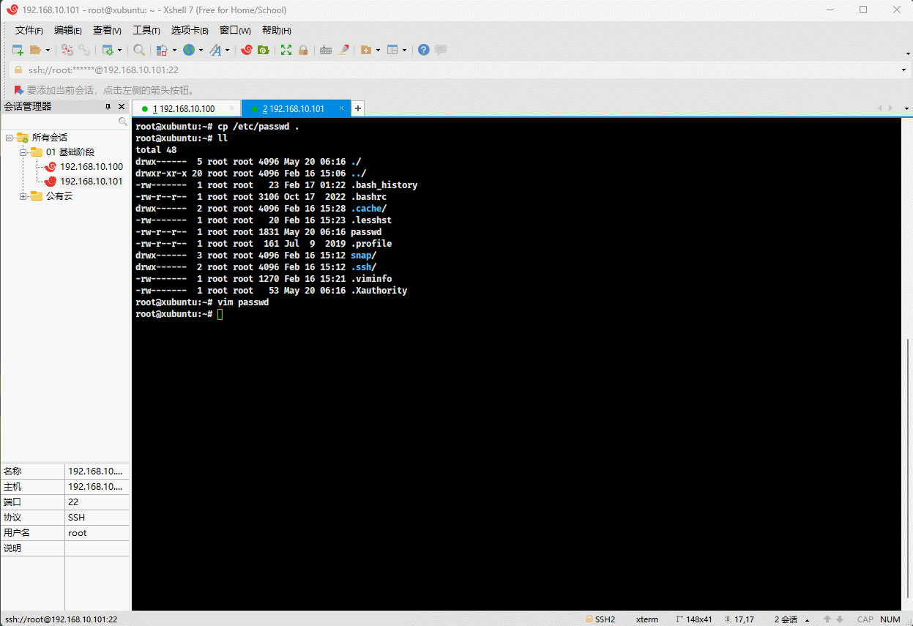Open the font settings dropdown arrow
This screenshot has width=913, height=626.
click(227, 51)
